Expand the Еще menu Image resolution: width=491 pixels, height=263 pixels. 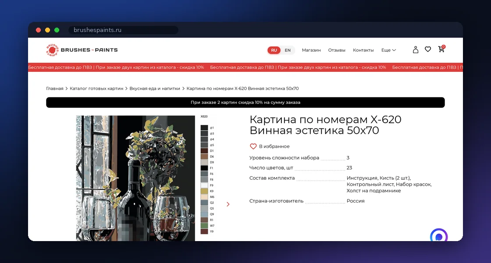coord(388,50)
